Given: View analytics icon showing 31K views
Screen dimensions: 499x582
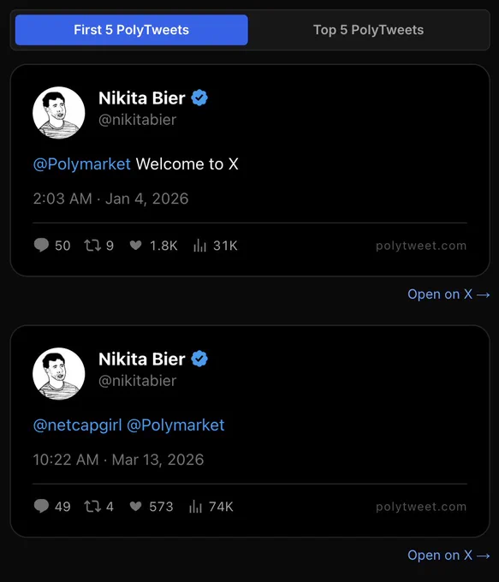Looking at the screenshot, I should tap(199, 246).
